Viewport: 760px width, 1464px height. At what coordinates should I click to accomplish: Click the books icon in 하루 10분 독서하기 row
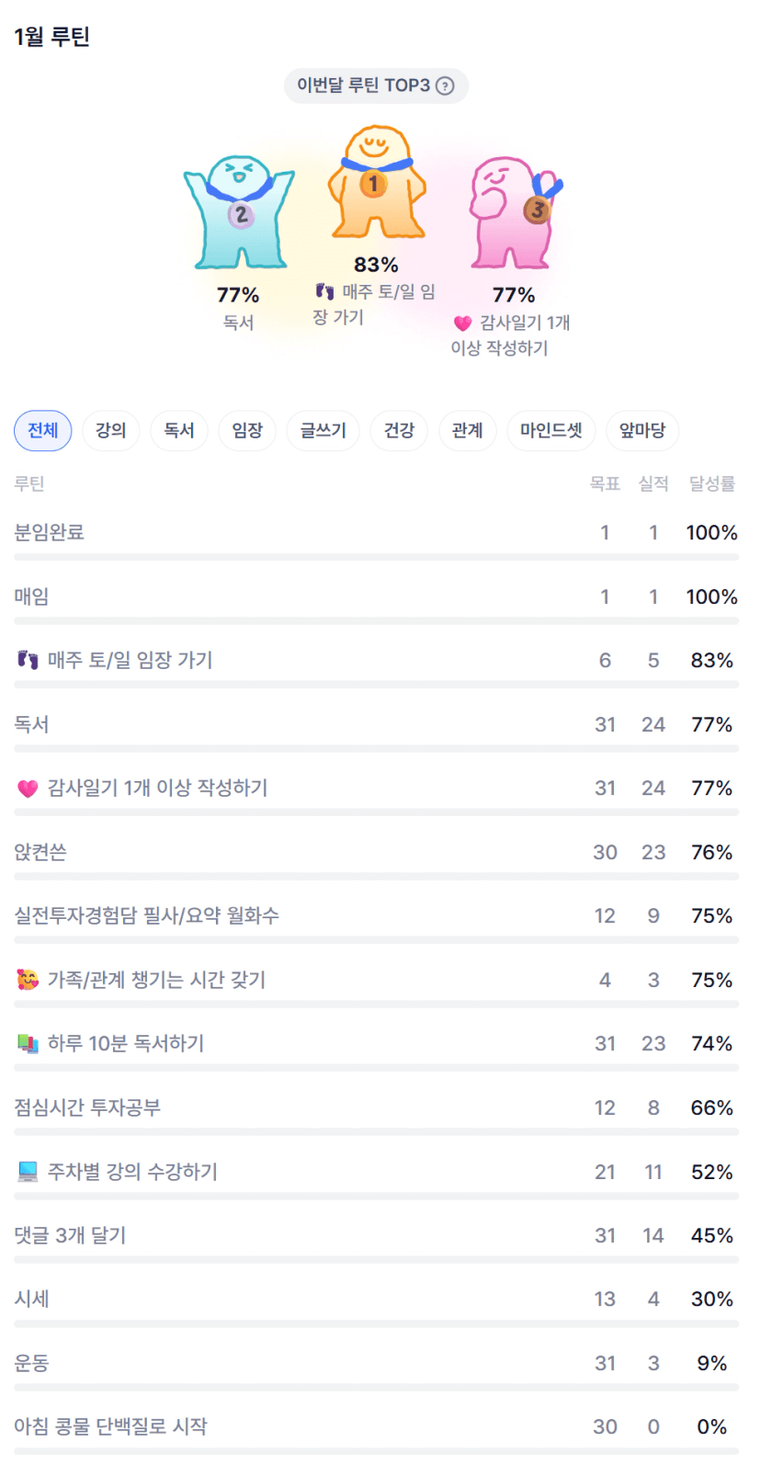(28, 1044)
